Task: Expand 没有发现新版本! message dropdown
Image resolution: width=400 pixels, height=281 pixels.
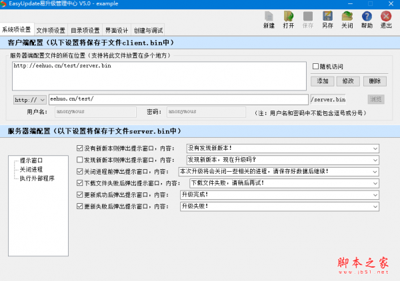Action: (x=375, y=148)
